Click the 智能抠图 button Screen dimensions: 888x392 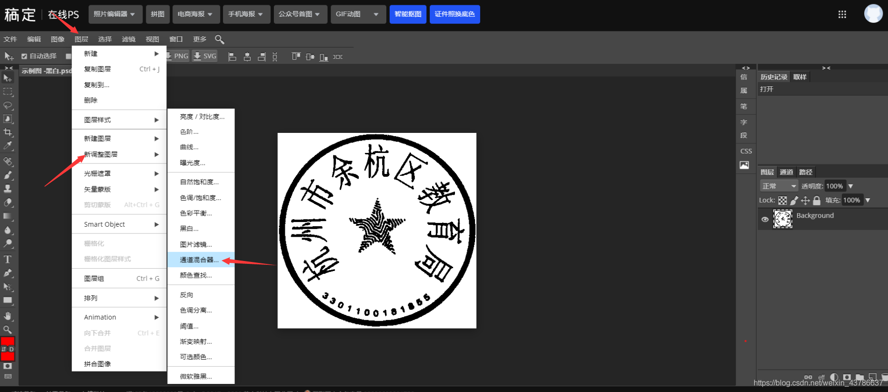(408, 14)
